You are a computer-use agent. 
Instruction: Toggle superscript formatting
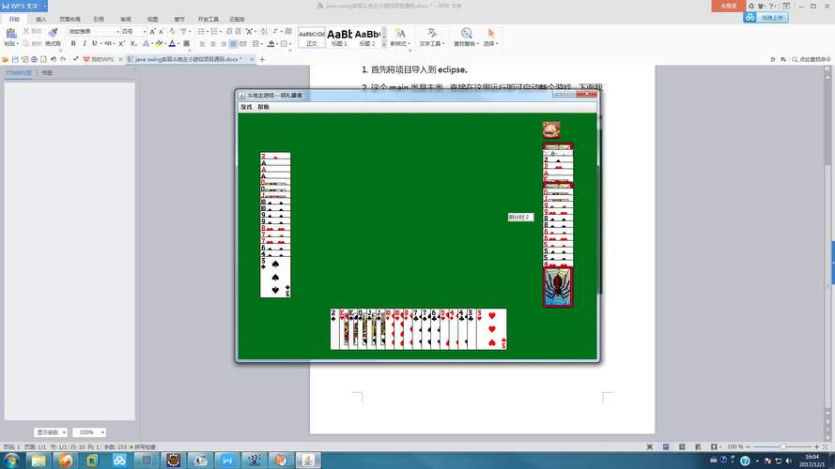point(121,43)
